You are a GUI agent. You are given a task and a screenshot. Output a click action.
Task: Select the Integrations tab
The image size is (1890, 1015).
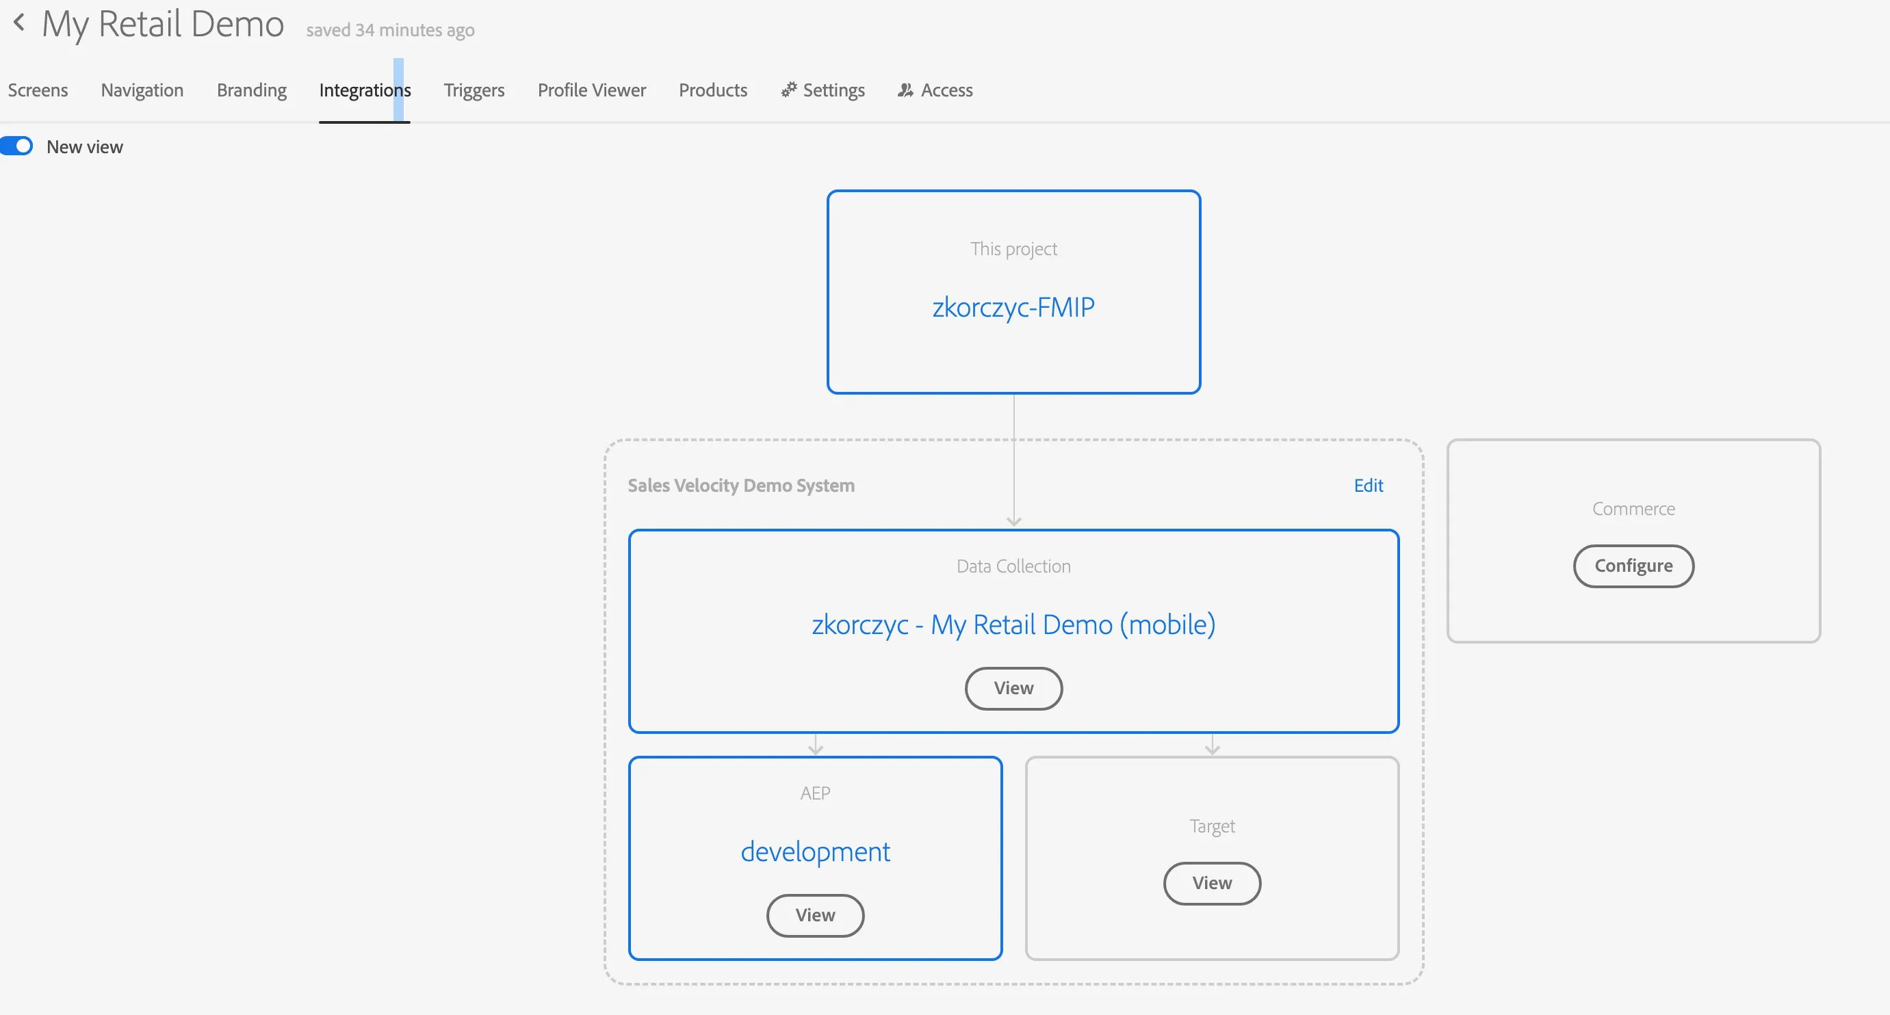[x=365, y=90]
